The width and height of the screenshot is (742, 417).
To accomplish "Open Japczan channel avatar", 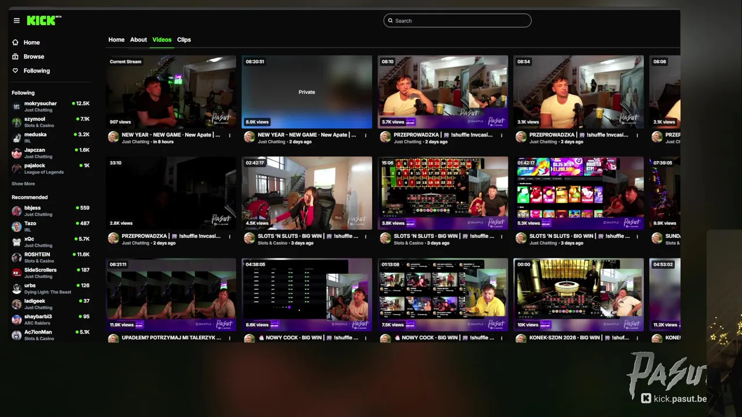I will click(16, 153).
